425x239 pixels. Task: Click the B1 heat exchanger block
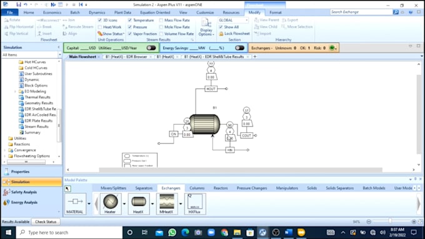click(x=204, y=124)
